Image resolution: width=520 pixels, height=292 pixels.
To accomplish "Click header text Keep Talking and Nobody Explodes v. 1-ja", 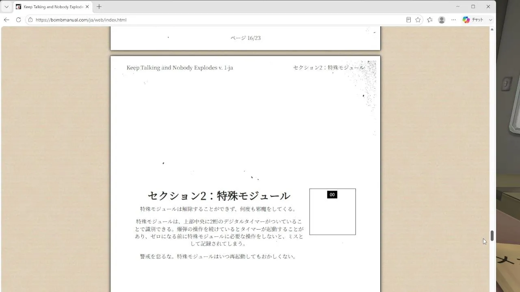I will click(180, 68).
